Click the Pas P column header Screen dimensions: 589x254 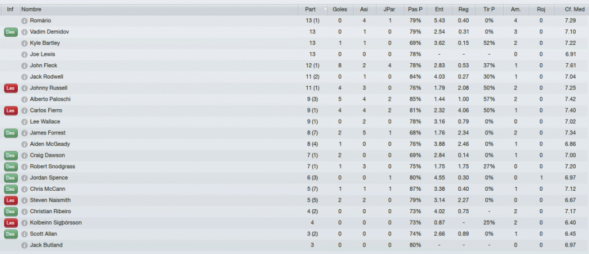[415, 9]
